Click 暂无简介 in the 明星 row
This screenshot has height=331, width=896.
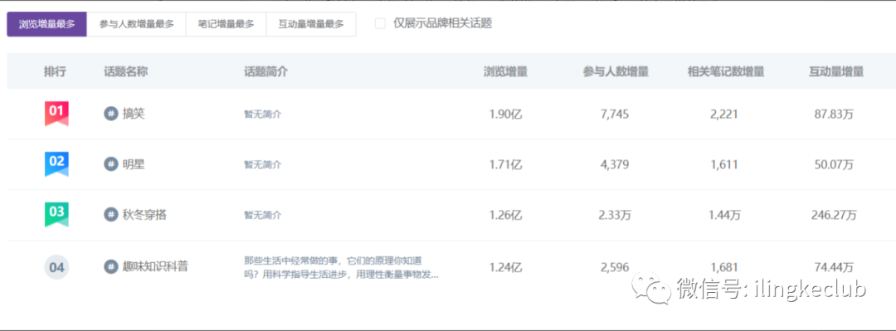[263, 164]
